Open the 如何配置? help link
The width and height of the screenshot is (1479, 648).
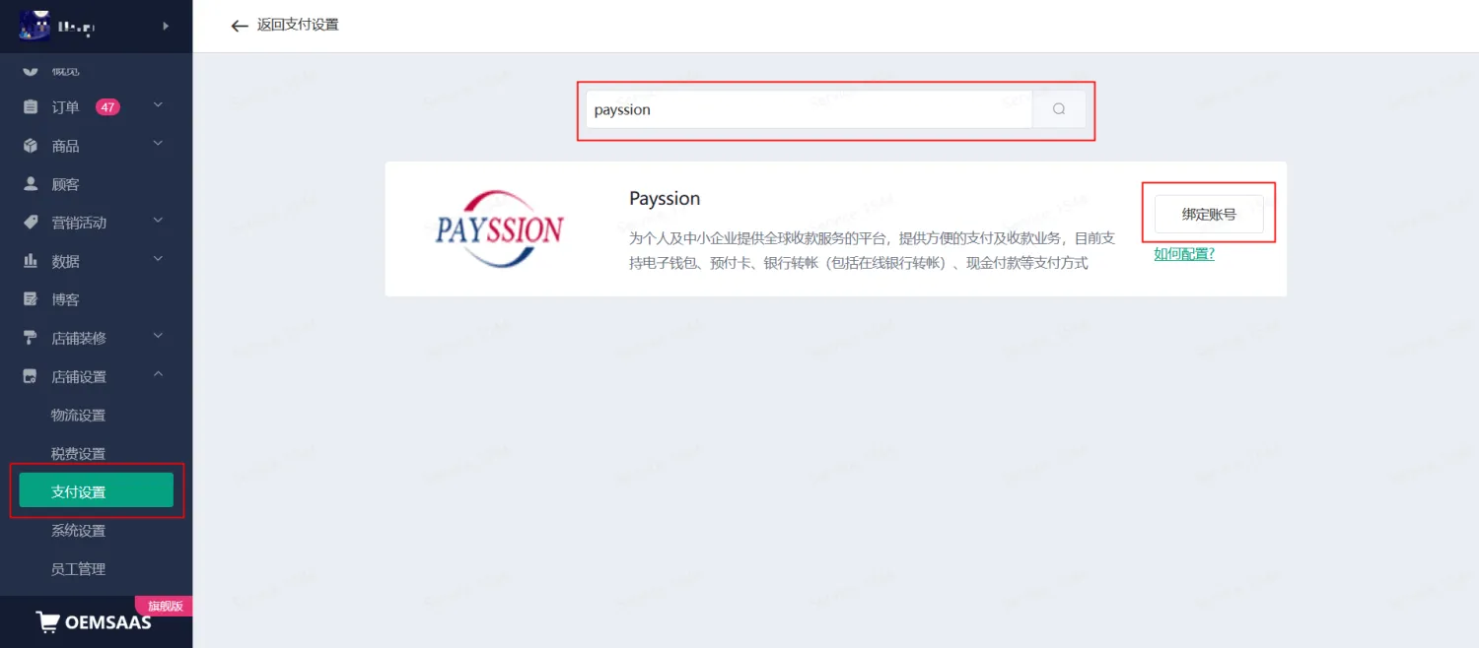click(1184, 253)
